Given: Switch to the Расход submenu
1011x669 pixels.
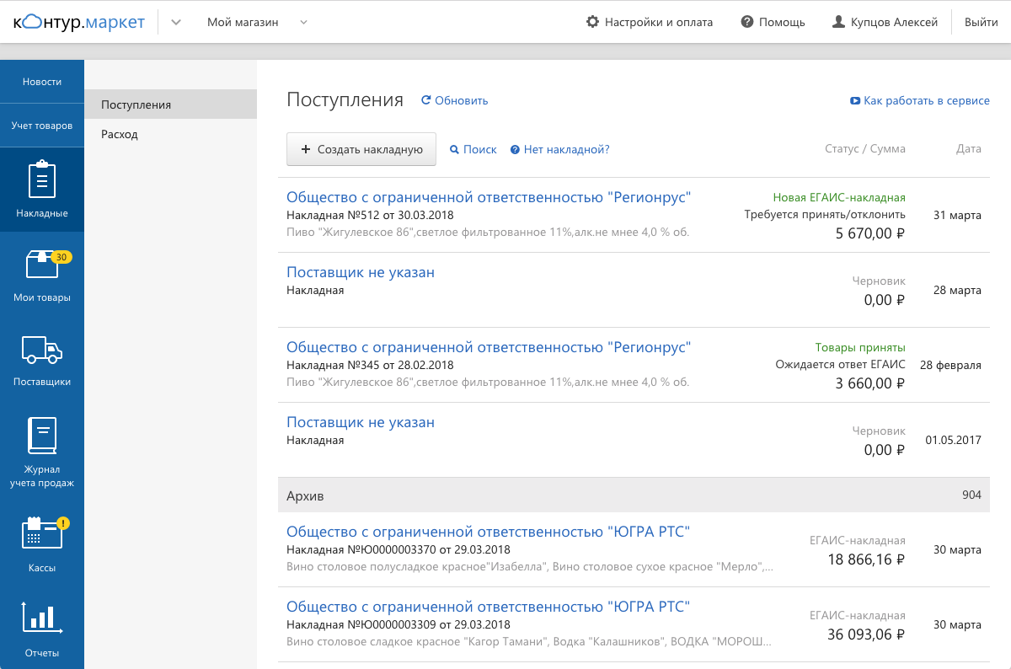Looking at the screenshot, I should [170, 134].
